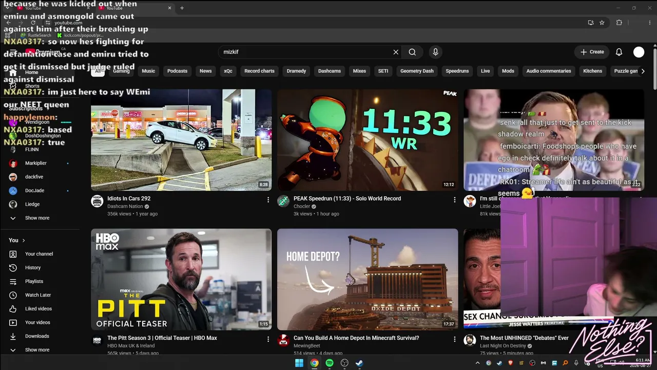Open the History clock-arrow icon
The height and width of the screenshot is (370, 657).
tap(13, 268)
